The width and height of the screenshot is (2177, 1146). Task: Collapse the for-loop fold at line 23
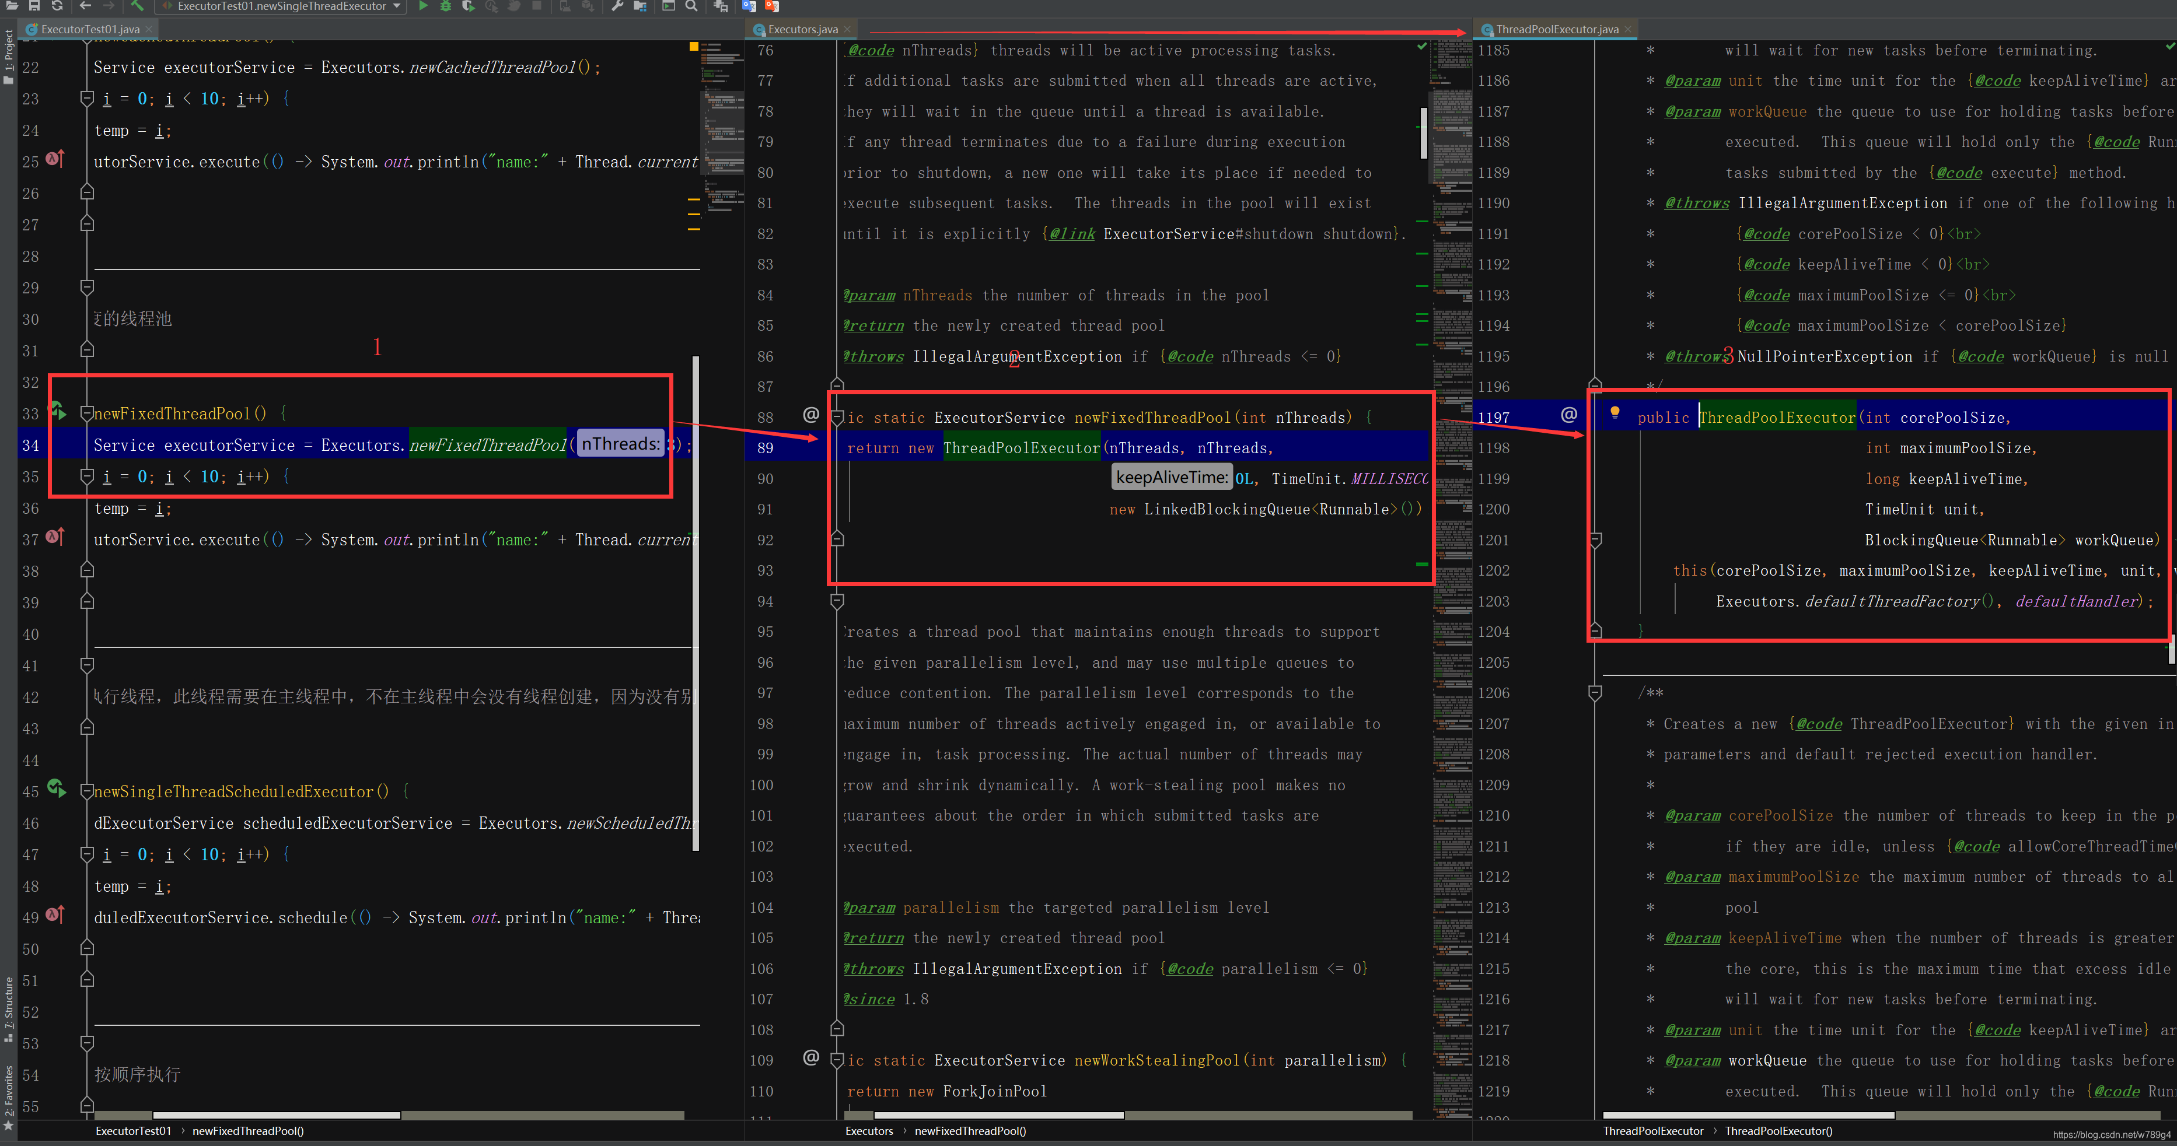tap(86, 99)
